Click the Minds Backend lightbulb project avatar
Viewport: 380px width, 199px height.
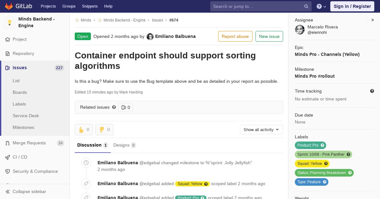[9, 22]
